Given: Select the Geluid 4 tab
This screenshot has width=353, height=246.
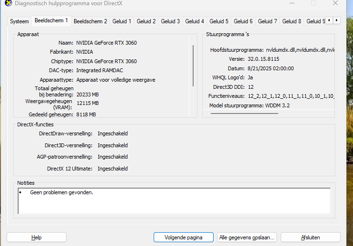Looking at the screenshot, I should click(195, 21).
